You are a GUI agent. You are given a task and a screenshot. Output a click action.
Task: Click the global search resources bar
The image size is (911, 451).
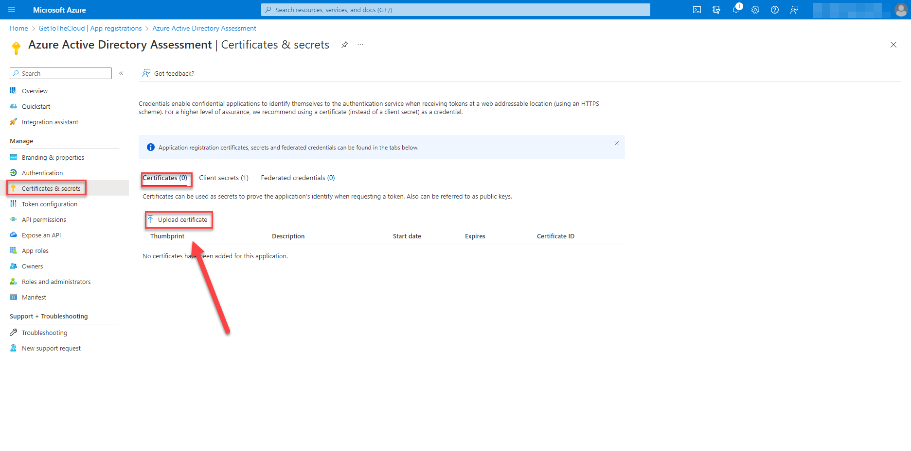(x=455, y=10)
